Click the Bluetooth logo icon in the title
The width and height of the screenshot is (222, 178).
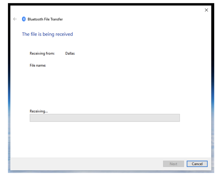click(24, 19)
